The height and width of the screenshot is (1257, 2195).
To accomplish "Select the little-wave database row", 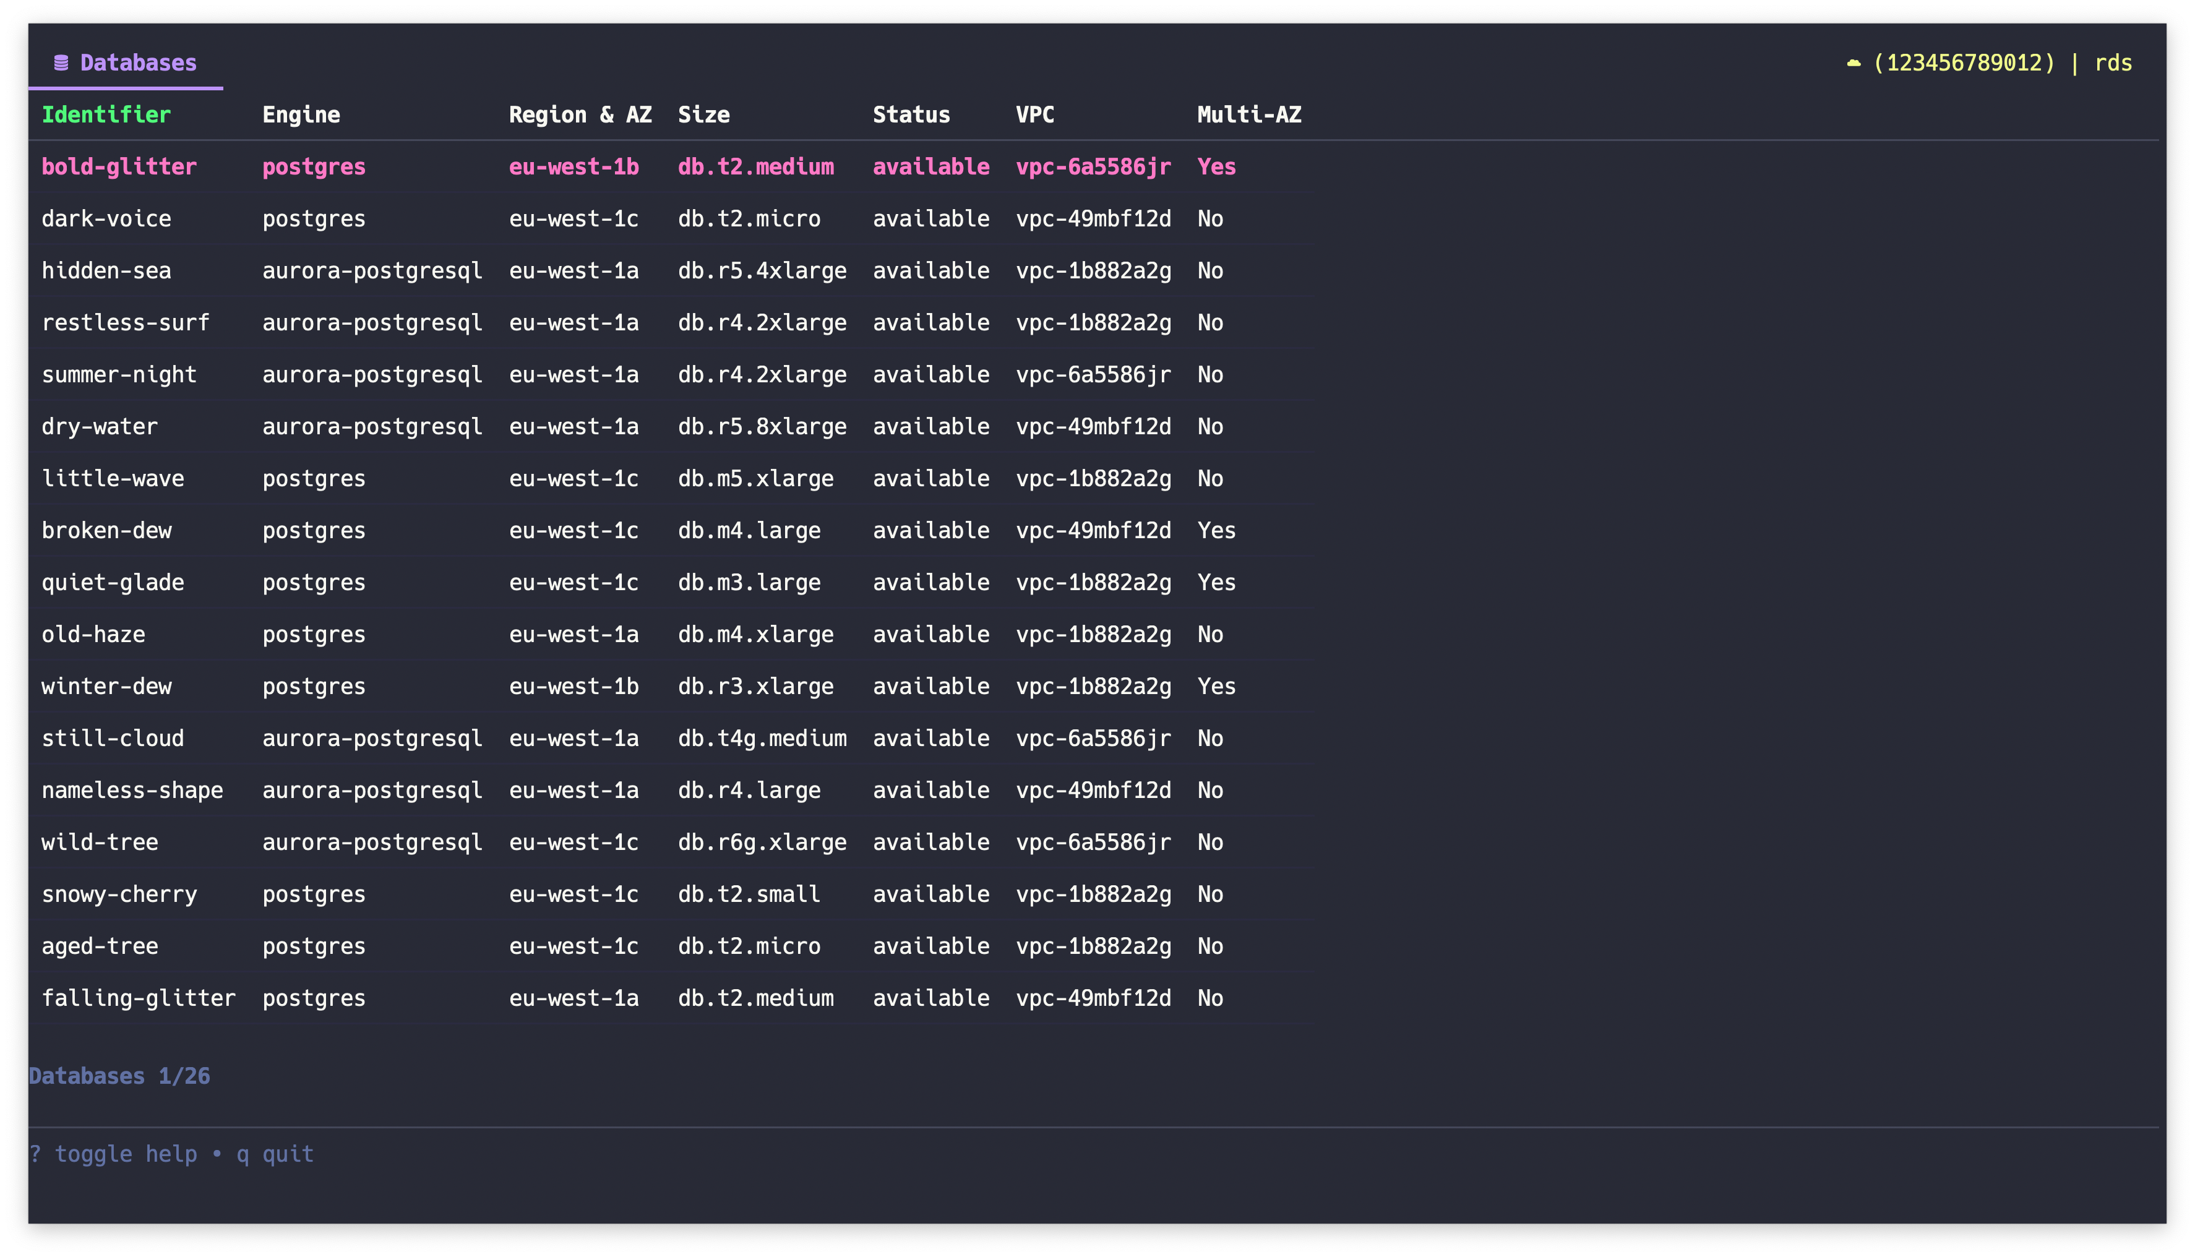I will pyautogui.click(x=670, y=478).
